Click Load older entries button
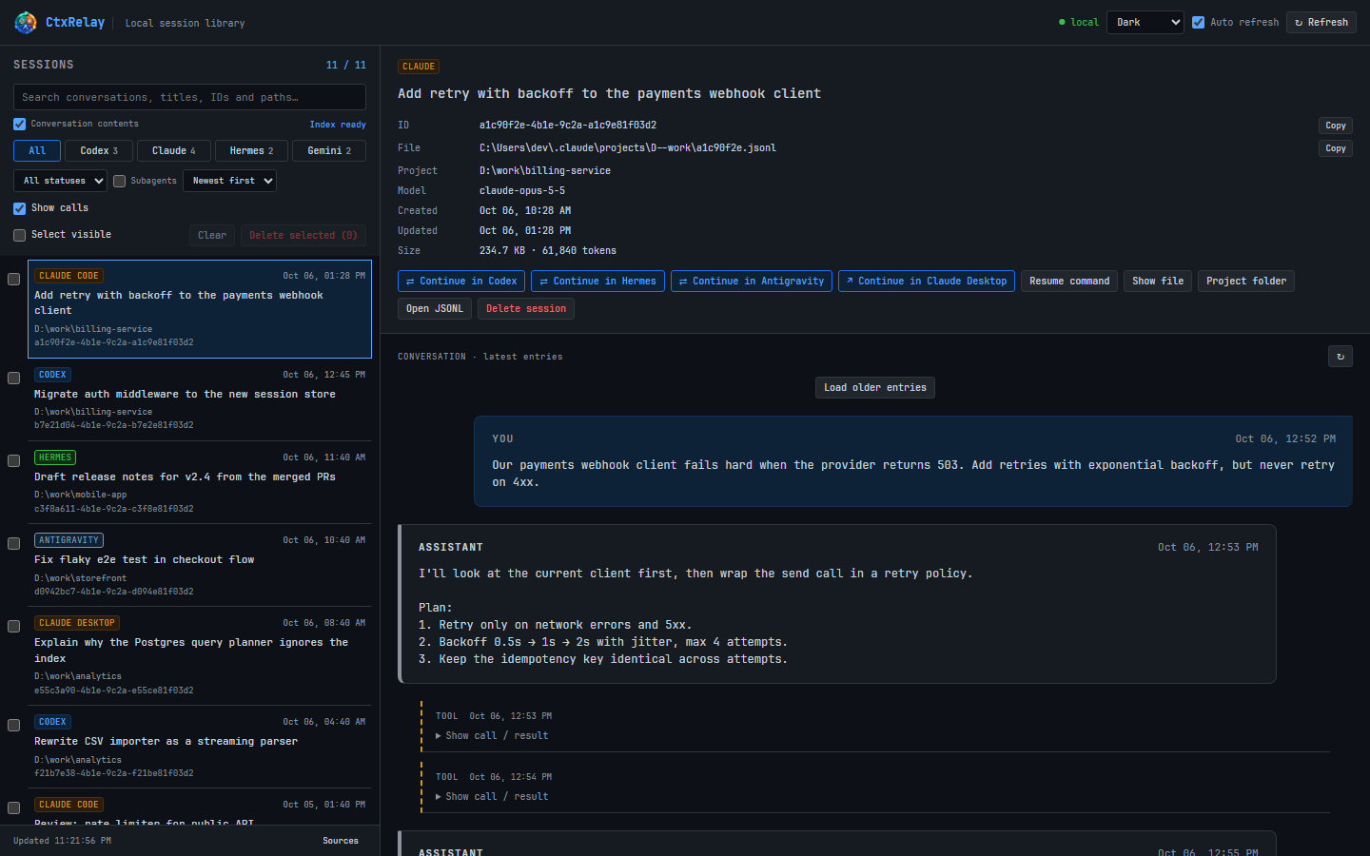This screenshot has height=856, width=1370. [x=875, y=387]
